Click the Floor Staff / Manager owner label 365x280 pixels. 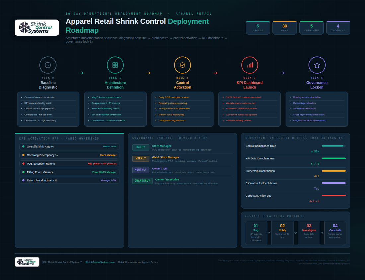(104, 172)
